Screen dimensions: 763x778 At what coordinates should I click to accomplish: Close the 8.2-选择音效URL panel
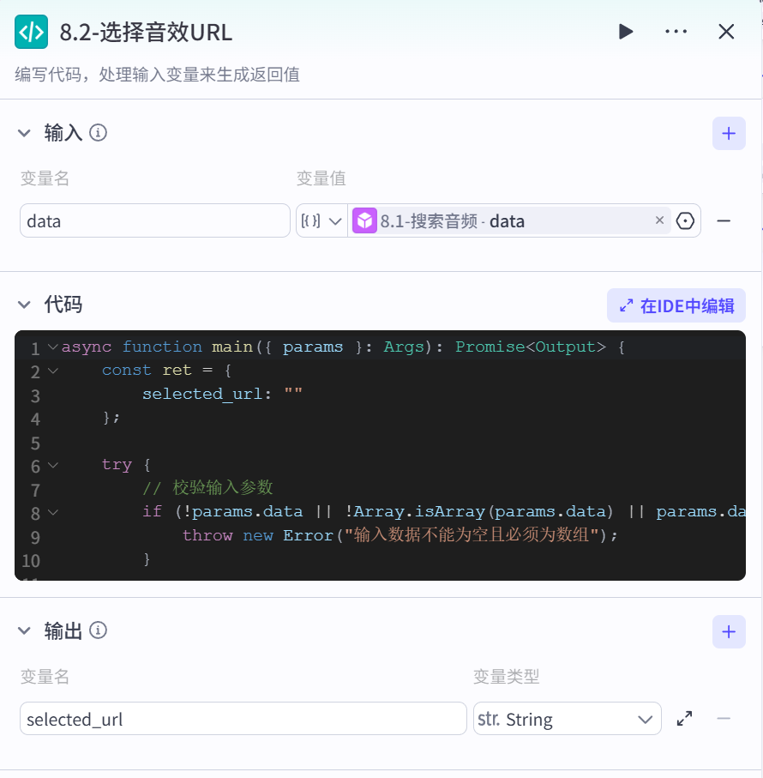click(x=726, y=32)
